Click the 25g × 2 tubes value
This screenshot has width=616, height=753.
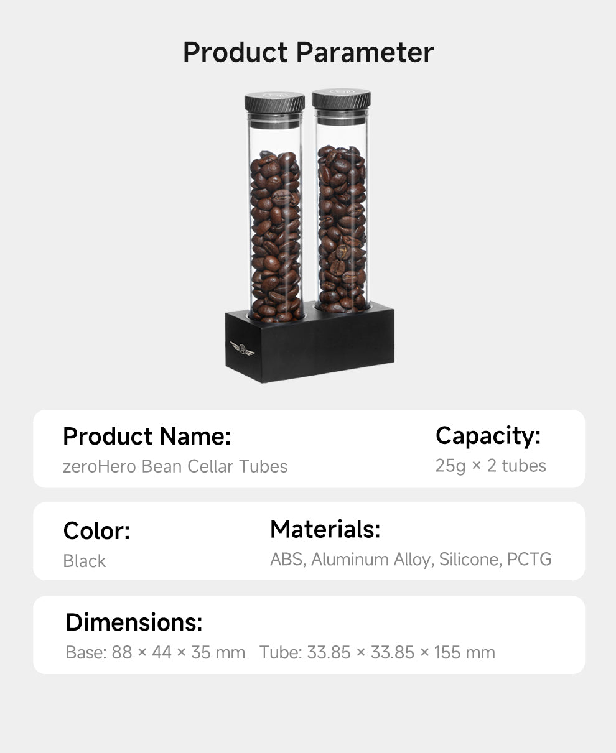tap(490, 466)
